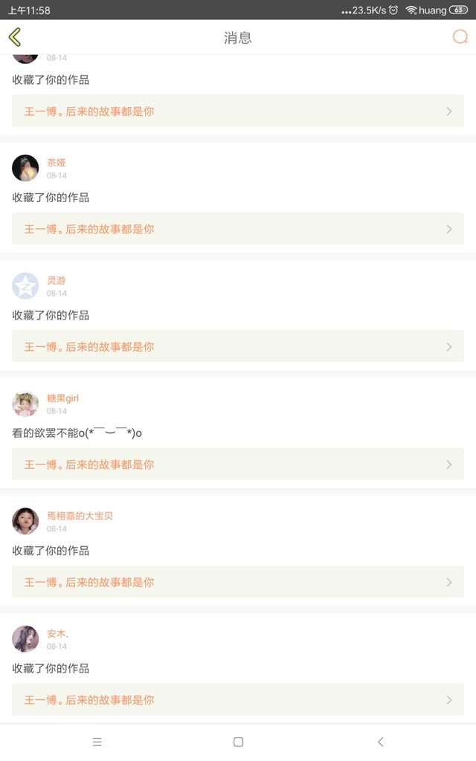
Task: Expand the work card arrow under 糖果girl
Action: 449,464
